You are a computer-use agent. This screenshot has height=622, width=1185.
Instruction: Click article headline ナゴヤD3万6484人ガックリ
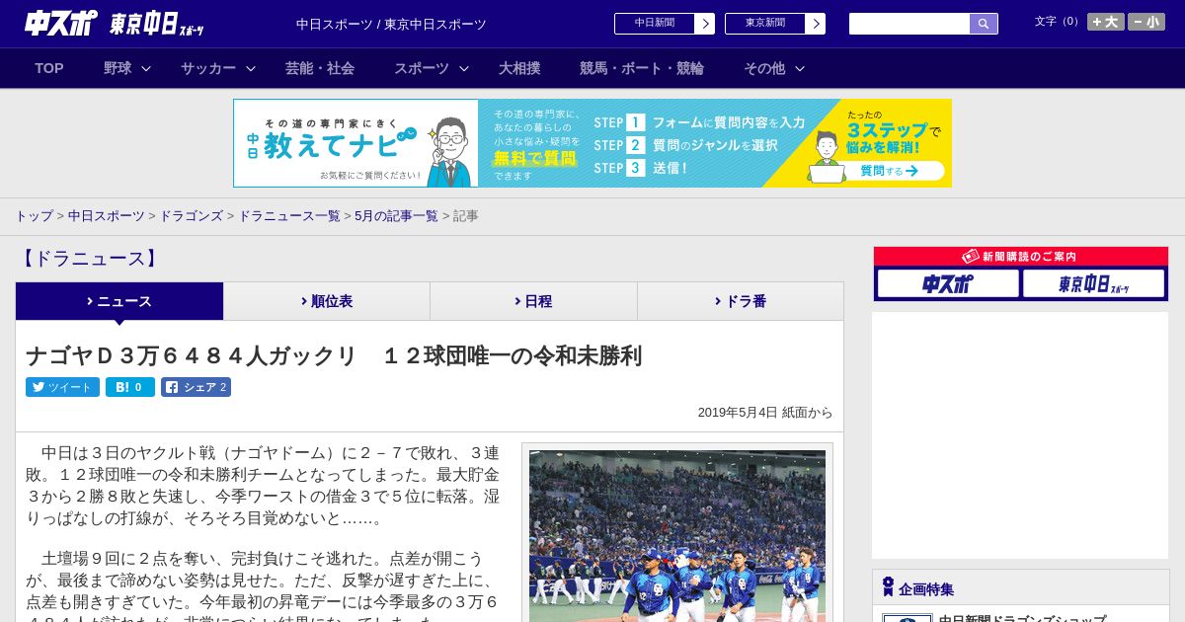coord(334,355)
